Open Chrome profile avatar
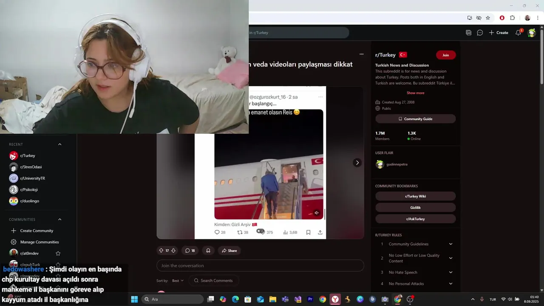The height and width of the screenshot is (306, 544). pos(527,18)
